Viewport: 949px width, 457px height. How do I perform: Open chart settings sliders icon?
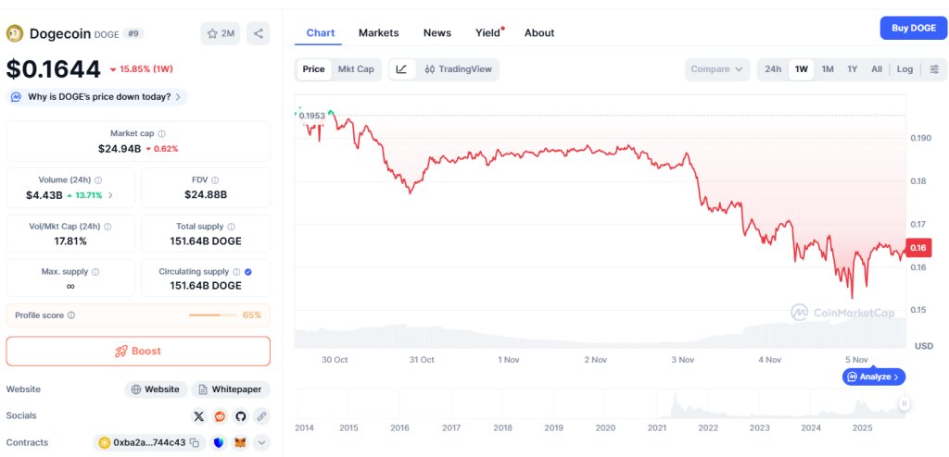tap(933, 69)
